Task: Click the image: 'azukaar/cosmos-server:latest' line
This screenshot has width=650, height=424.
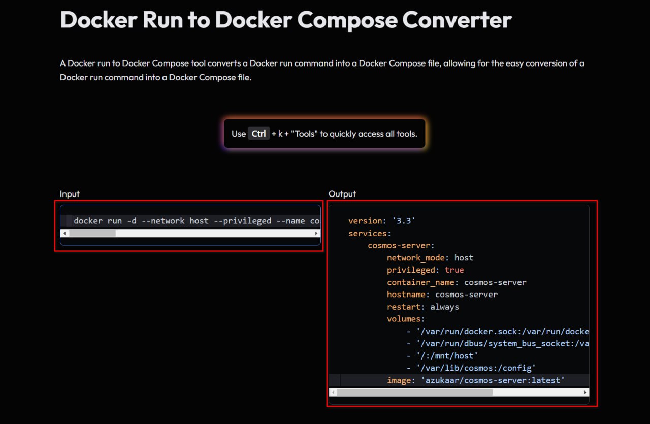Action: click(x=475, y=380)
